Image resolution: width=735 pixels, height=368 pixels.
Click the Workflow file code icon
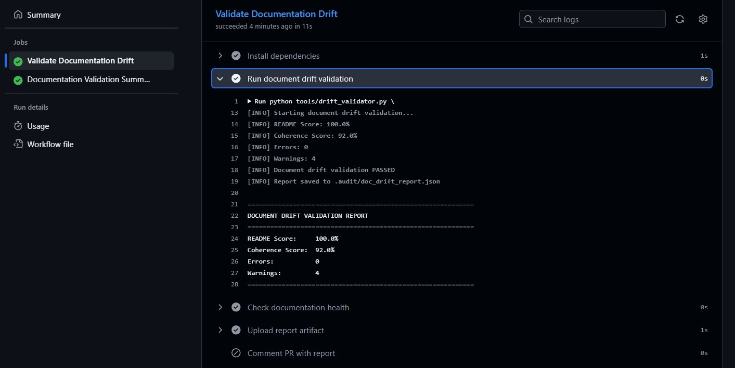(18, 144)
